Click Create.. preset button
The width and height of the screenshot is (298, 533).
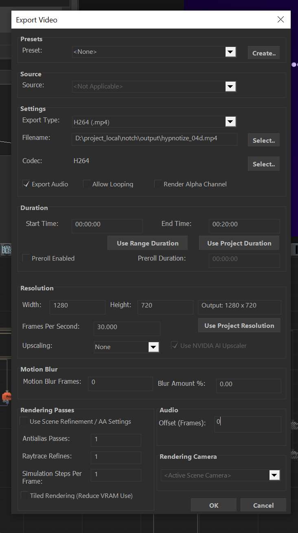(264, 53)
